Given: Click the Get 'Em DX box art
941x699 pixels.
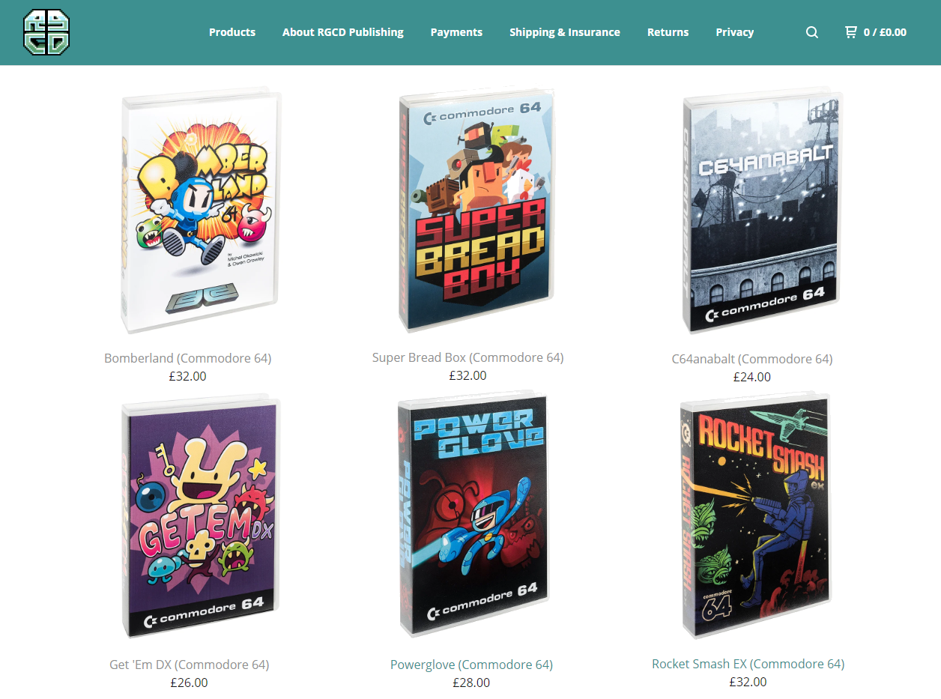Looking at the screenshot, I should pos(200,518).
